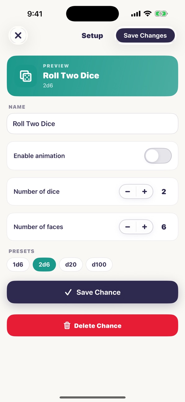Decrease number of dice with minus icon
Viewport: 185px width, 402px height.
tap(128, 192)
